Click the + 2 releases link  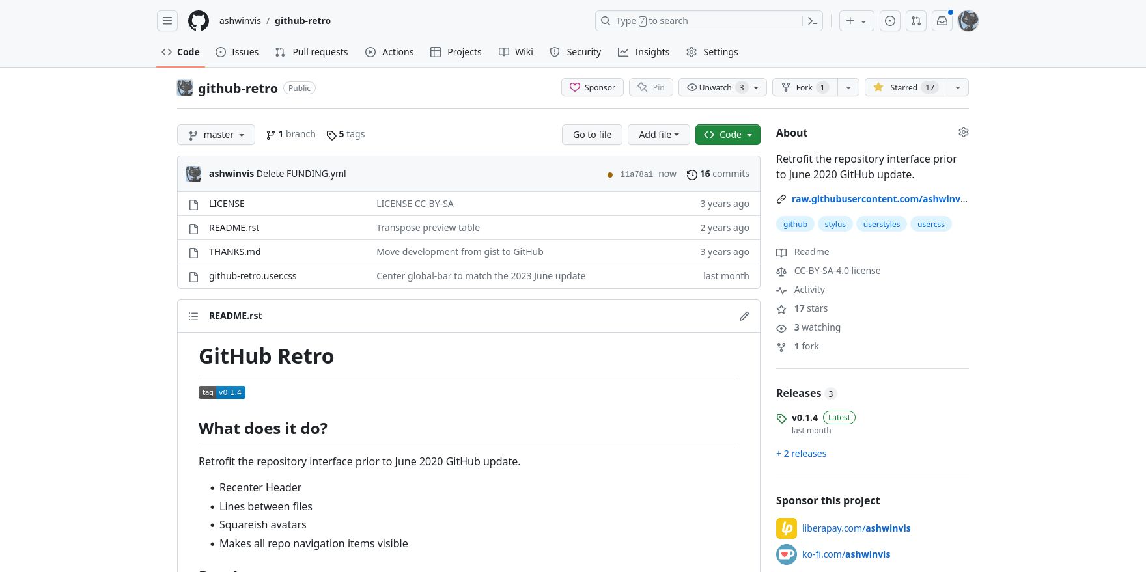coord(801,454)
